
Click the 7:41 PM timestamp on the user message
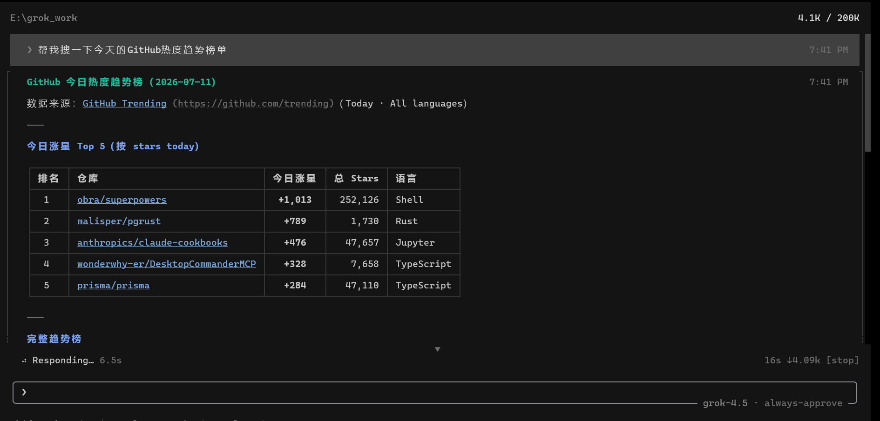point(828,50)
